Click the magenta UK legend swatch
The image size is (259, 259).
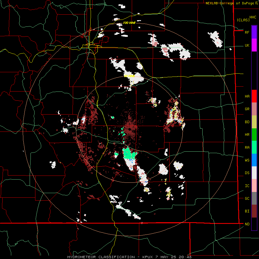click(x=254, y=45)
